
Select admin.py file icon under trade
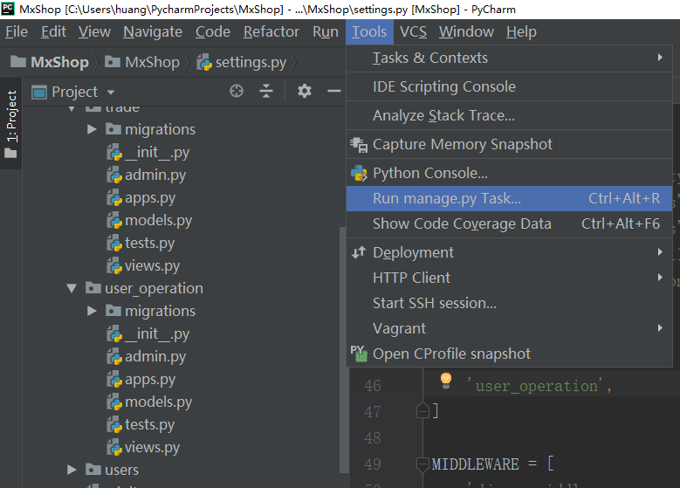(x=114, y=175)
